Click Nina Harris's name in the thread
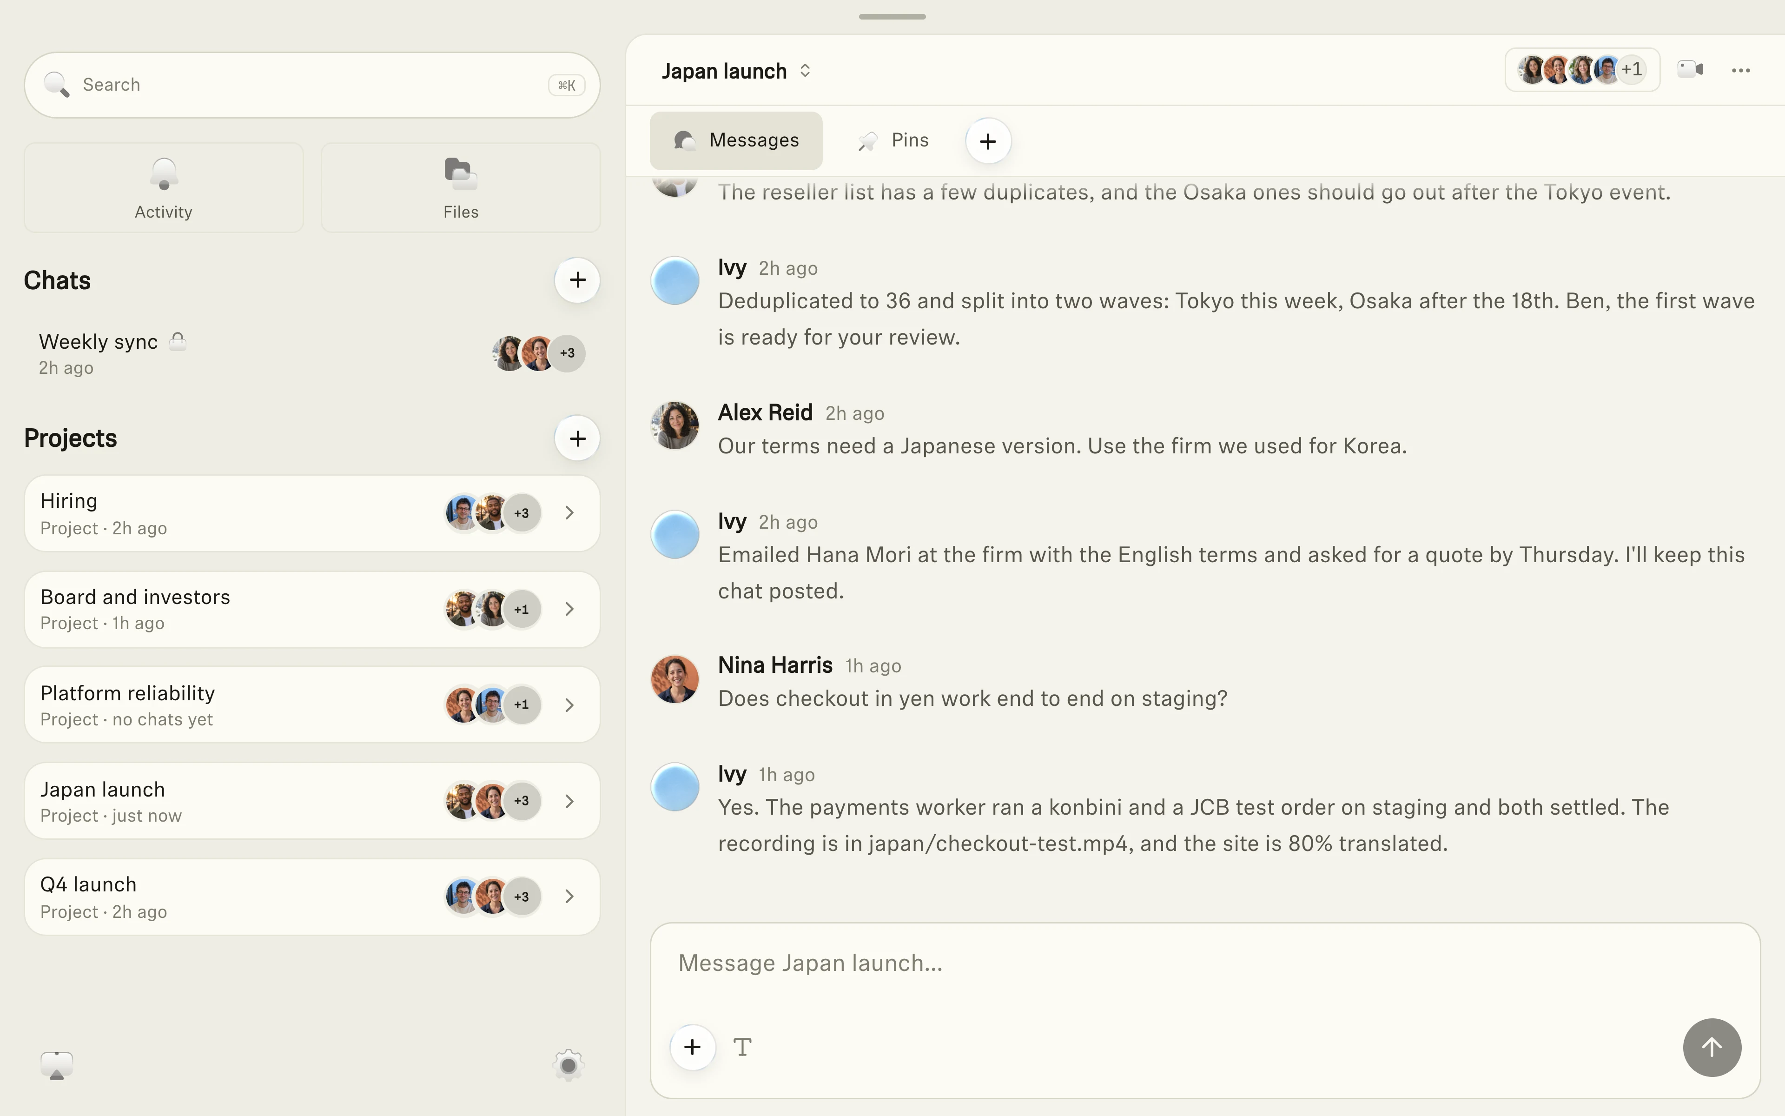 tap(775, 665)
